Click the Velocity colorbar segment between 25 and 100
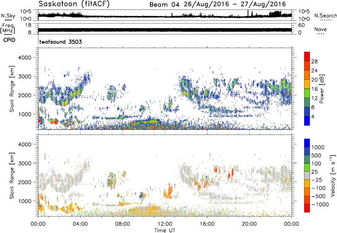Viewport: 337px width, 233px height. pos(307,167)
